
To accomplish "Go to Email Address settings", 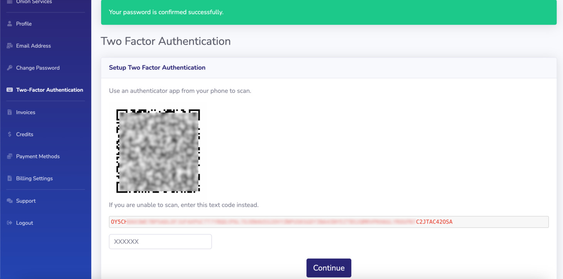I will click(34, 46).
